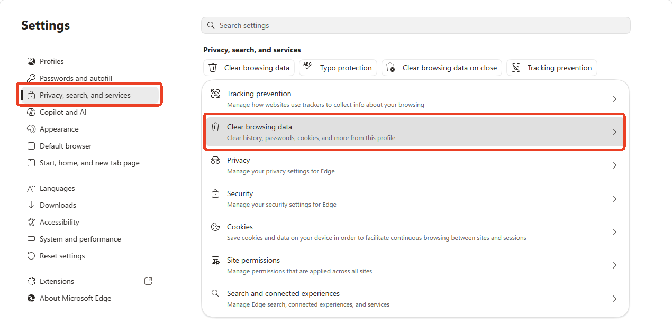Open About Microsoft Edge page
This screenshot has width=672, height=324.
pos(90,298)
